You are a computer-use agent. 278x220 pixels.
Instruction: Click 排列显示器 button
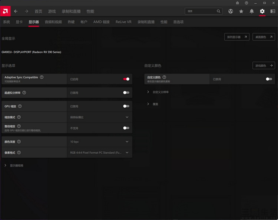pyautogui.click(x=237, y=37)
